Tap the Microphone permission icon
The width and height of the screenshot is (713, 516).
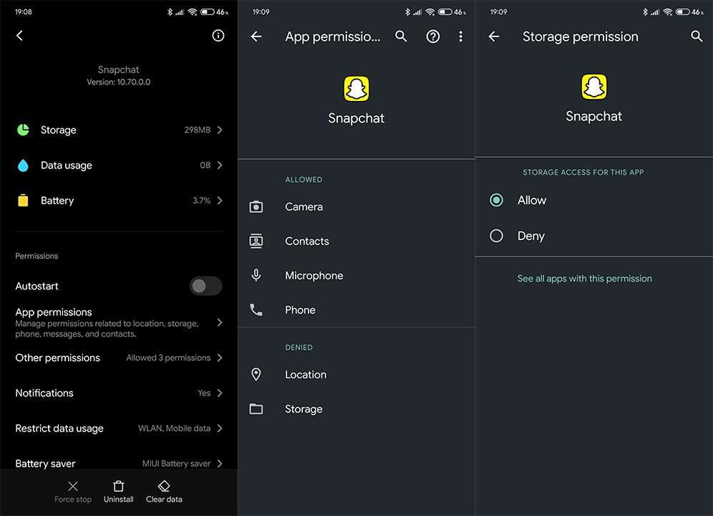point(256,275)
